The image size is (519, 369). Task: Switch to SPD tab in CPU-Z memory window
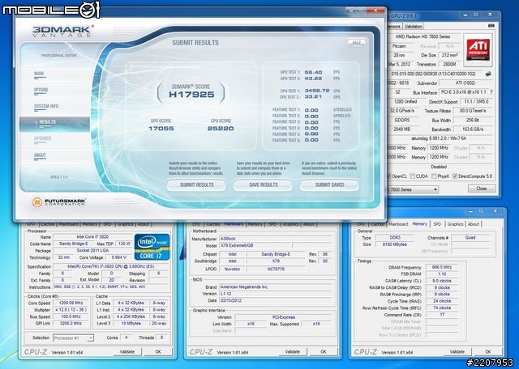(x=437, y=224)
